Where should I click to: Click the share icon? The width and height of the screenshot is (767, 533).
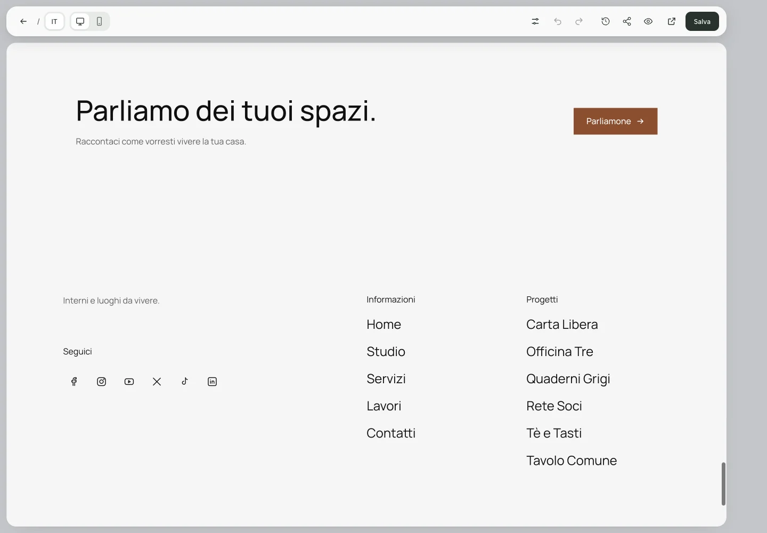pyautogui.click(x=627, y=21)
